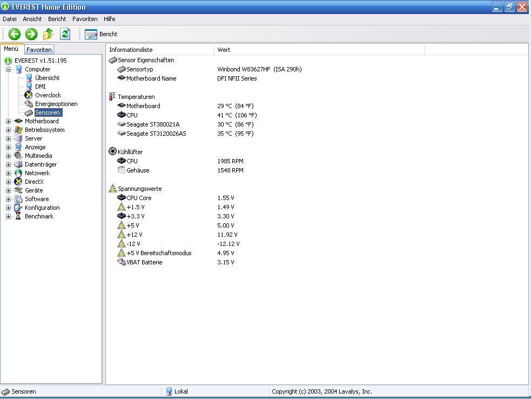Collapse the Computer tree node
The image size is (531, 399).
point(8,70)
